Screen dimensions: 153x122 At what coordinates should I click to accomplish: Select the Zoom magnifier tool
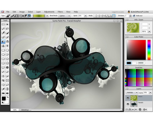pos(7,85)
